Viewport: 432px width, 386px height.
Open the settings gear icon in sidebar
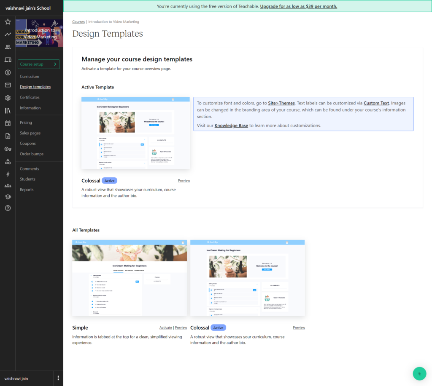[x=8, y=98]
